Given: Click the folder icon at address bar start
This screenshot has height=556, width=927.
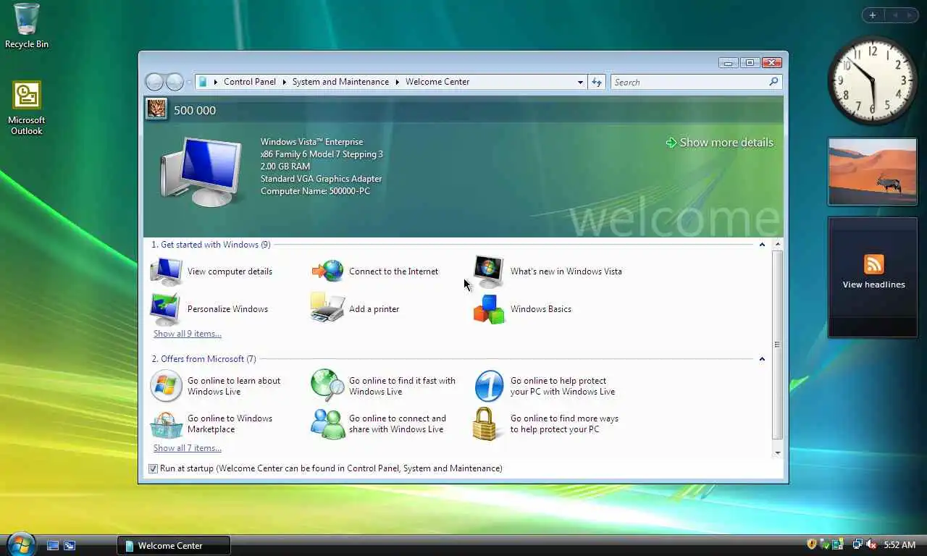Looking at the screenshot, I should coord(203,82).
